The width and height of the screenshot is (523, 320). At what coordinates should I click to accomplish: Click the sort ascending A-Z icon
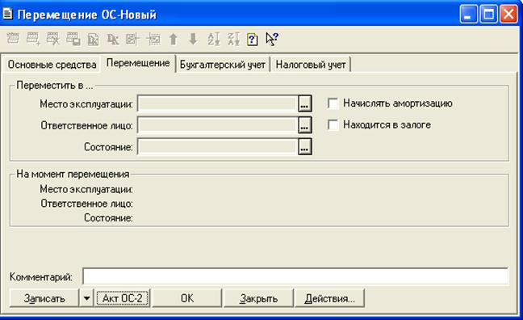213,39
